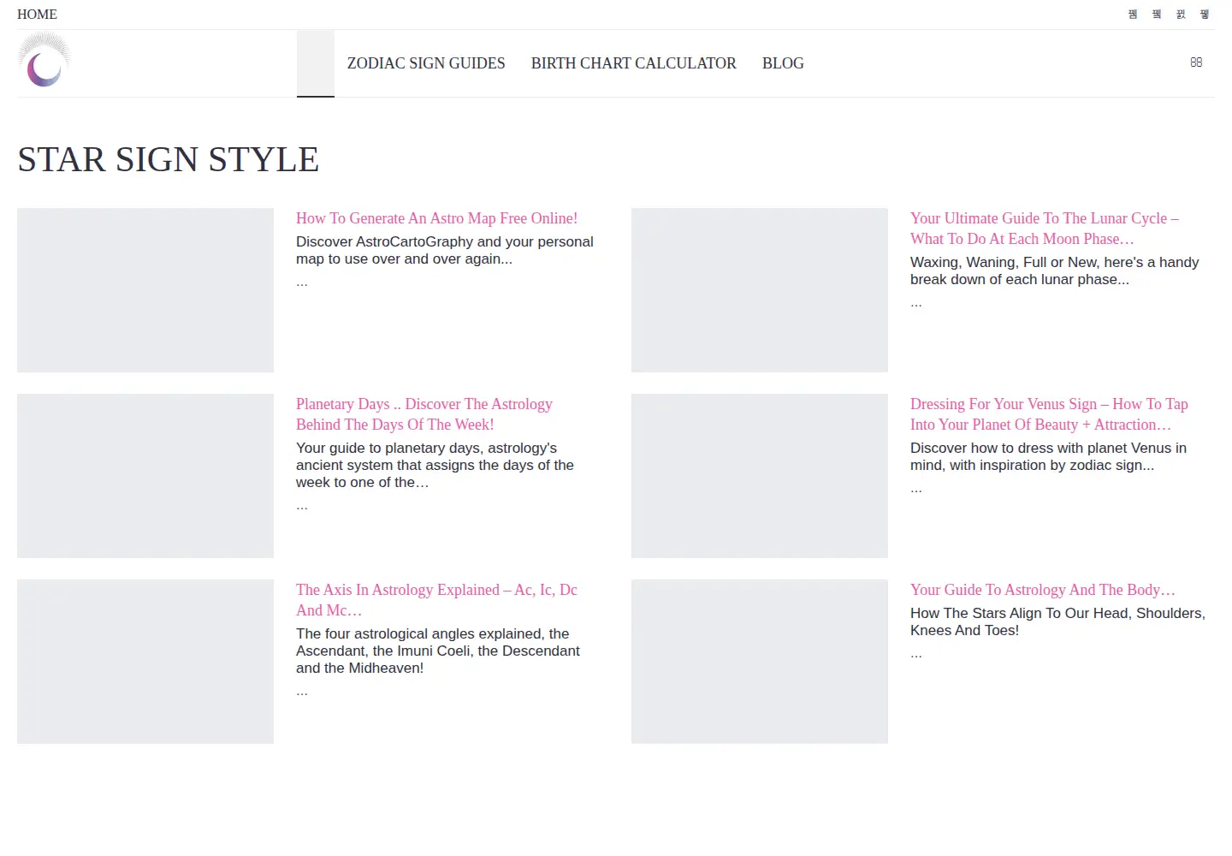Open 'Your Guide To Astrology And The Body' link
Screen dimensions: 1232x856
1043,590
